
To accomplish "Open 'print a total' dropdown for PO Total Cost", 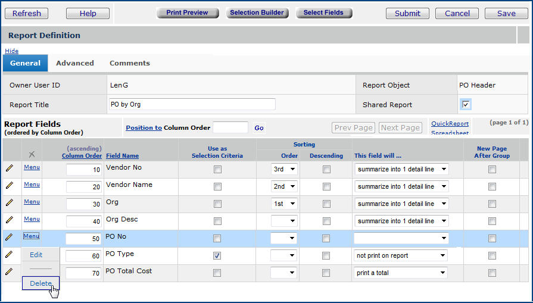I will coord(401,273).
